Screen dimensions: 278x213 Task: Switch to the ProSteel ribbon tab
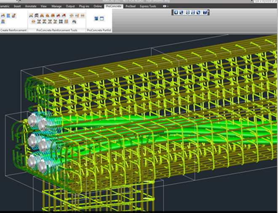pyautogui.click(x=131, y=6)
